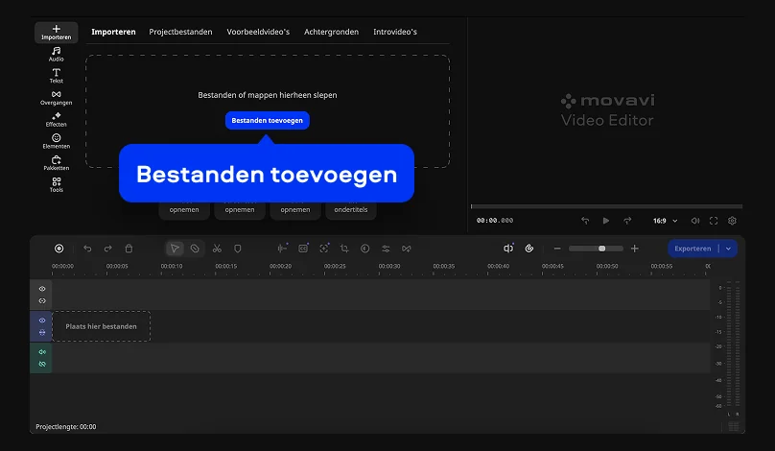This screenshot has width=775, height=451.
Task: Expand the Exporteren dropdown arrow
Action: [729, 249]
